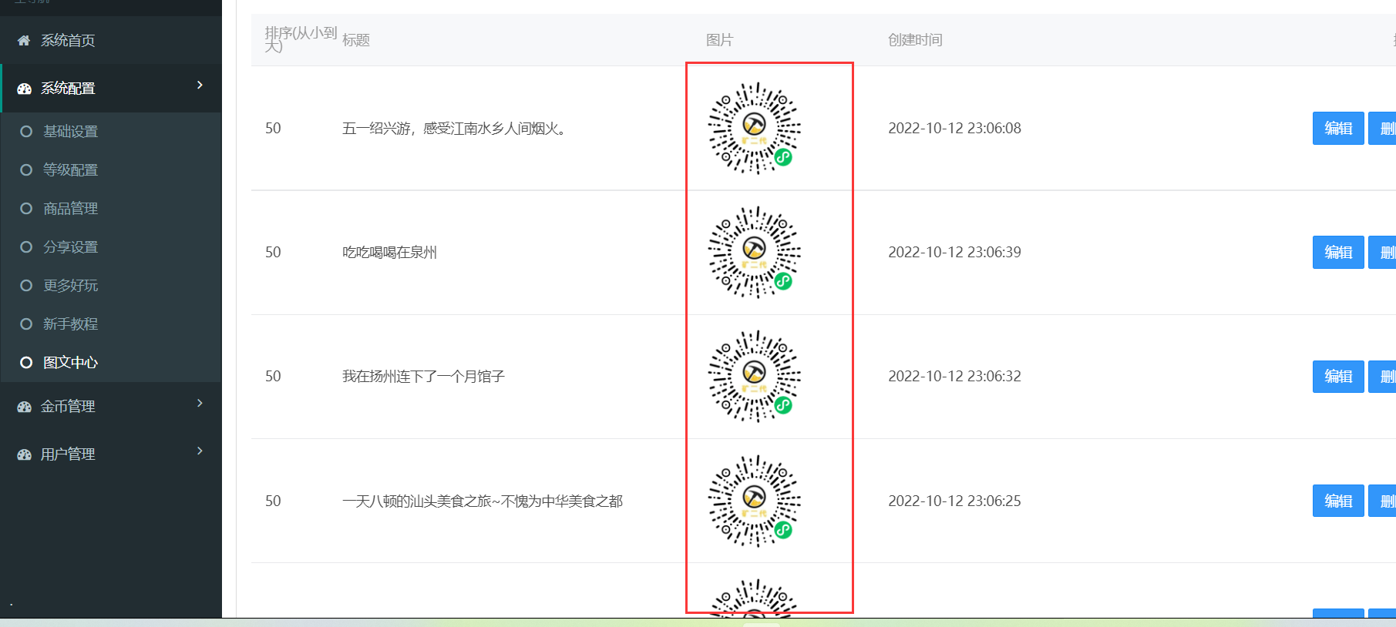Click the circle icon beside 商品管理
1396x627 pixels.
click(26, 209)
